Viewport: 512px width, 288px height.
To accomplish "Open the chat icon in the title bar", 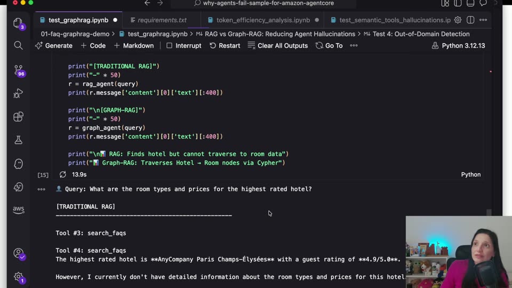I will coord(483,3).
